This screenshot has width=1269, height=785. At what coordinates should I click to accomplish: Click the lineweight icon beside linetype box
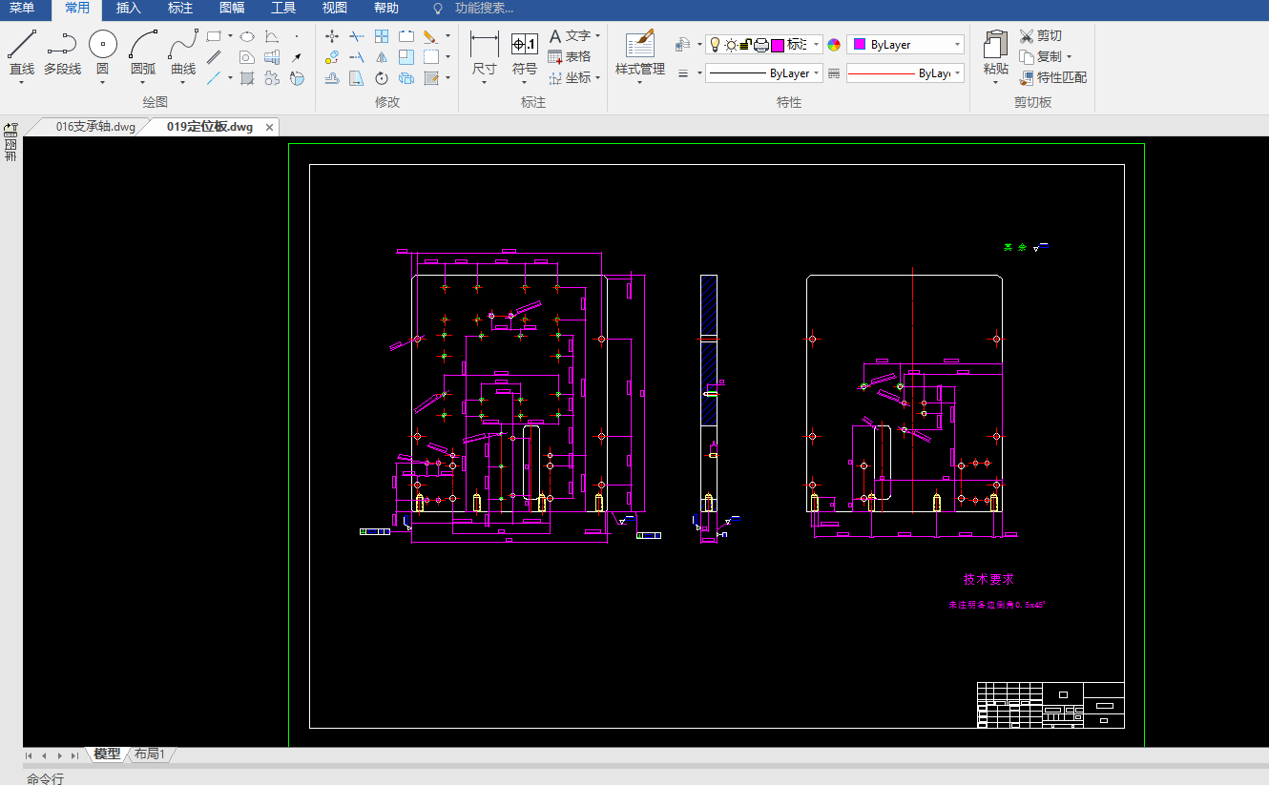tap(834, 73)
